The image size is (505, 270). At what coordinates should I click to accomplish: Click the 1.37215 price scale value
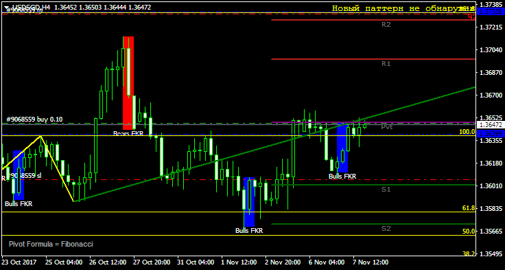coord(491,27)
